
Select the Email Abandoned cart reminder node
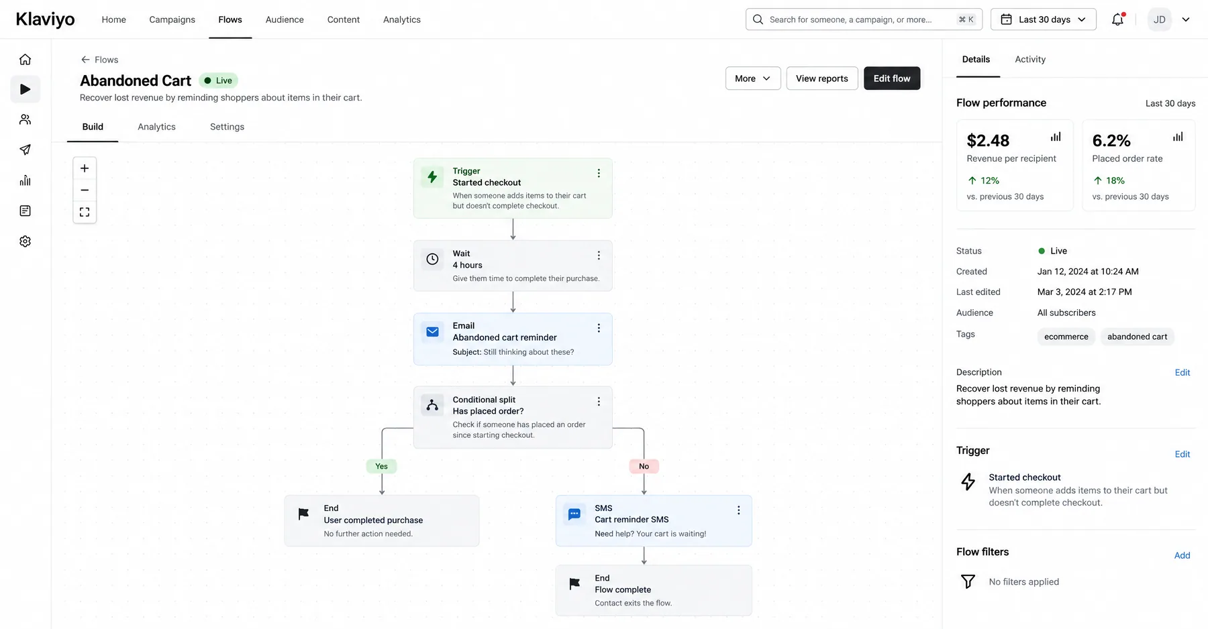pos(513,339)
